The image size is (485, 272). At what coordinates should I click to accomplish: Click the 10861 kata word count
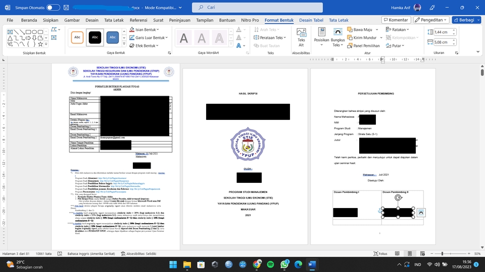43,254
